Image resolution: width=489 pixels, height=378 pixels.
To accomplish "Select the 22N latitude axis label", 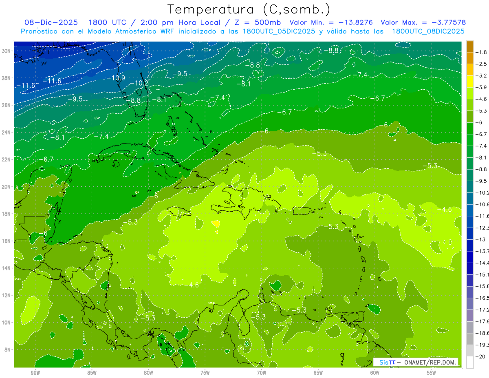I will point(6,159).
